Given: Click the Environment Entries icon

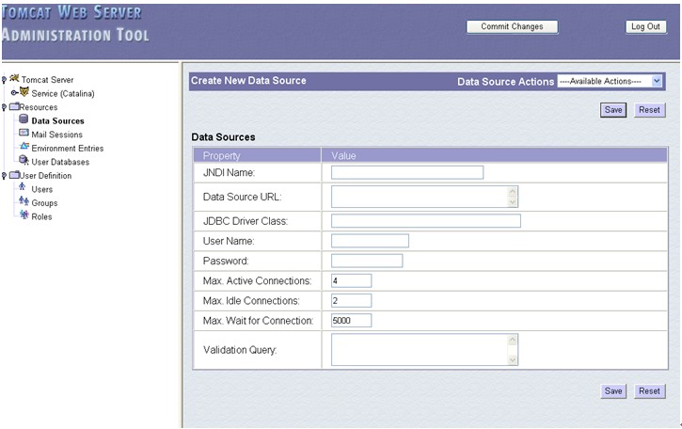Looking at the screenshot, I should click(24, 146).
